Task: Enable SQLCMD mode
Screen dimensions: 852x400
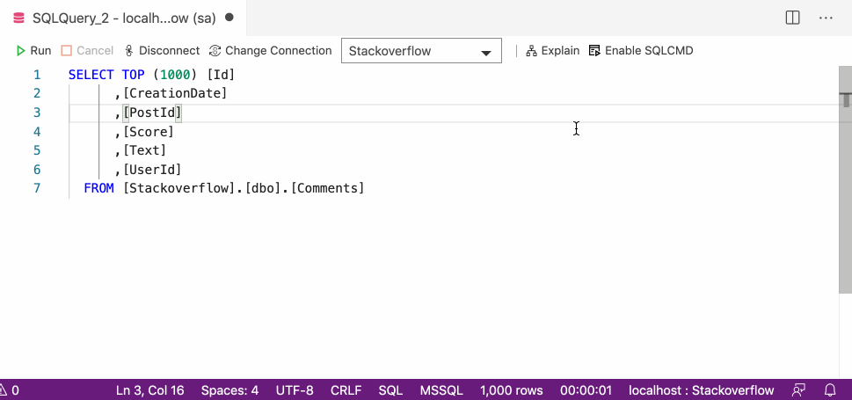Action: (x=641, y=51)
